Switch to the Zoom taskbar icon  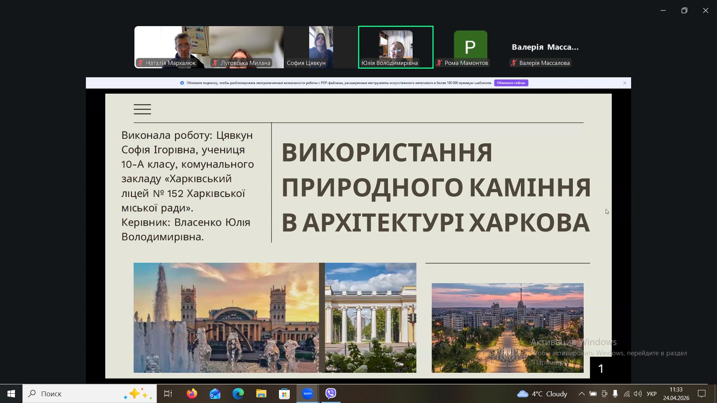307,394
